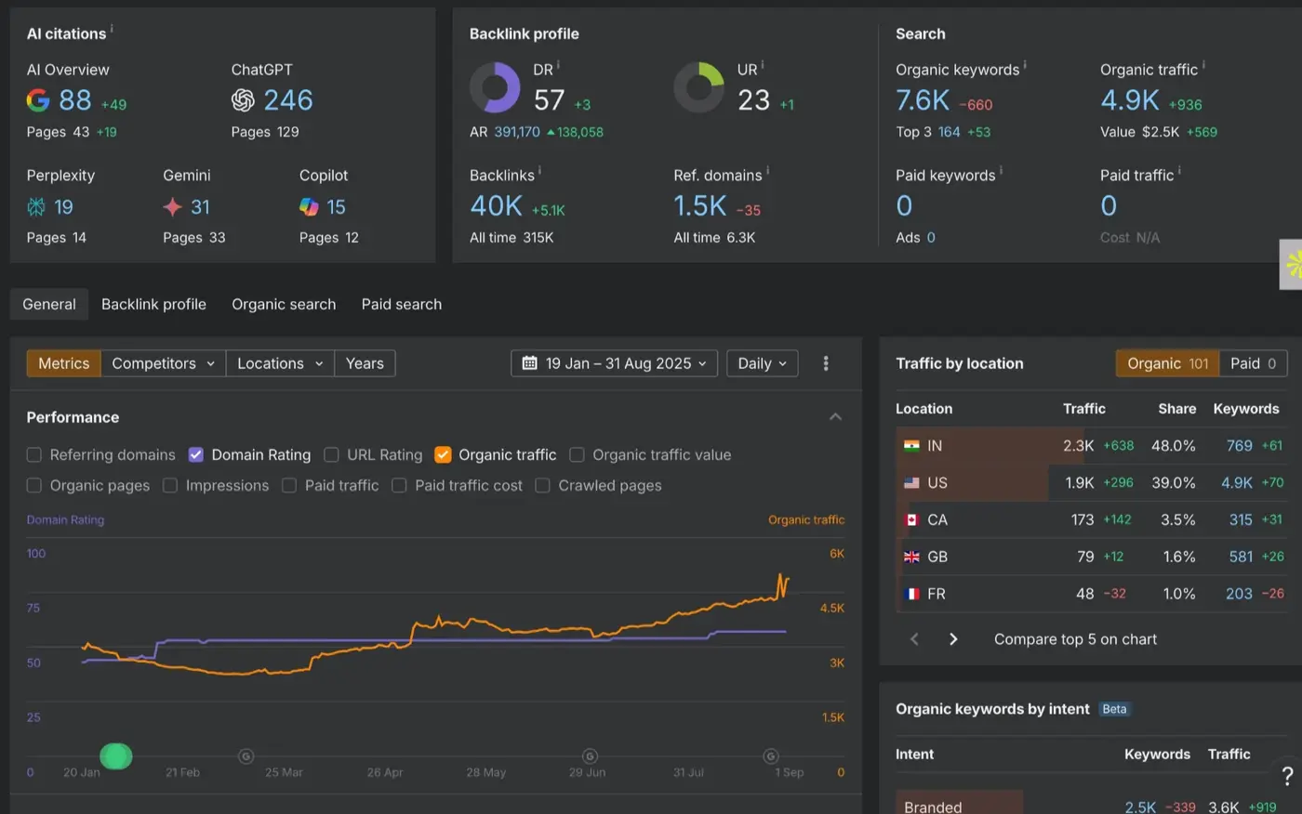The image size is (1302, 814).
Task: Open Paid traffic info tooltip icon
Action: [x=1179, y=172]
